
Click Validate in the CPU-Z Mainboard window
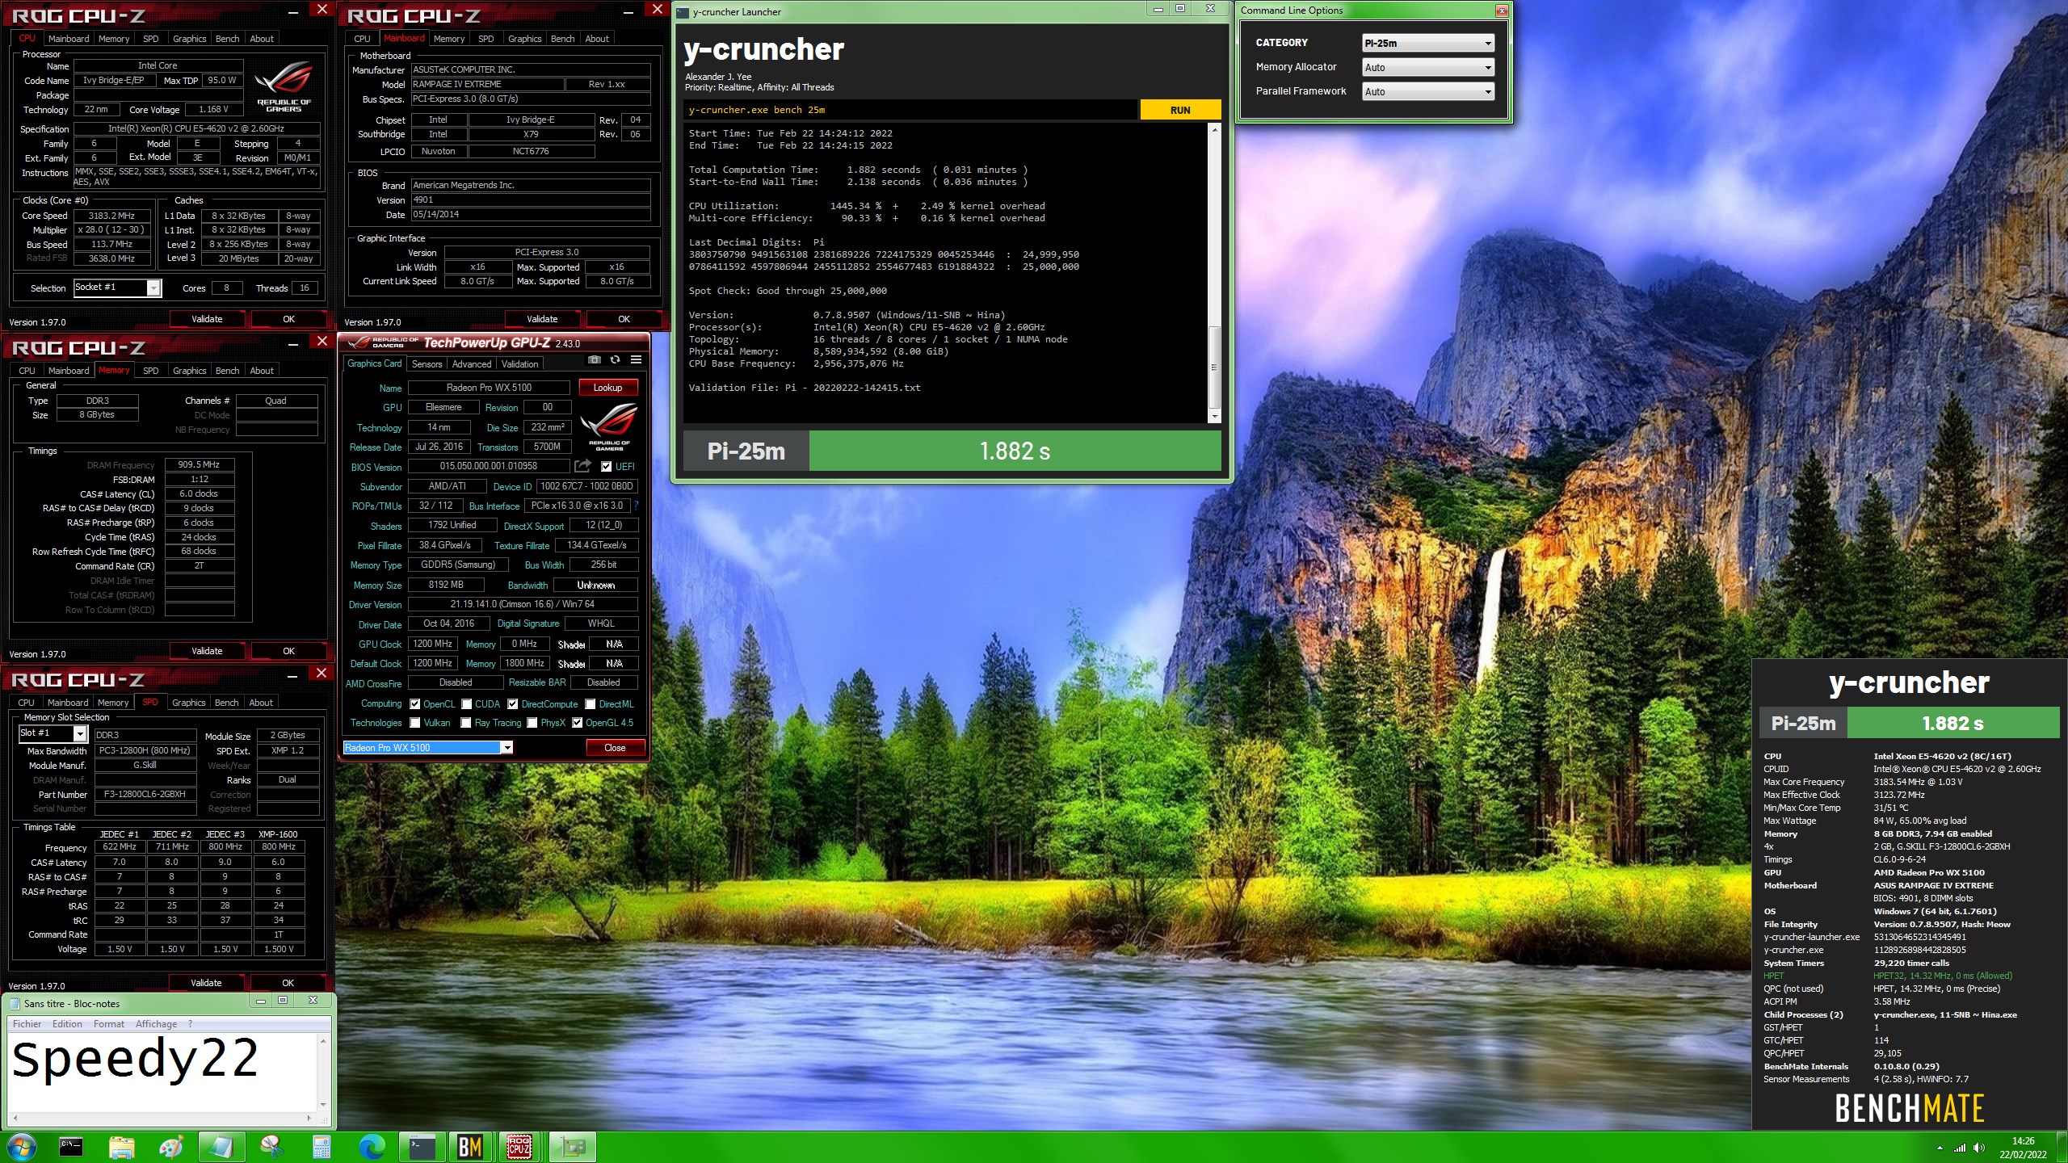click(542, 319)
